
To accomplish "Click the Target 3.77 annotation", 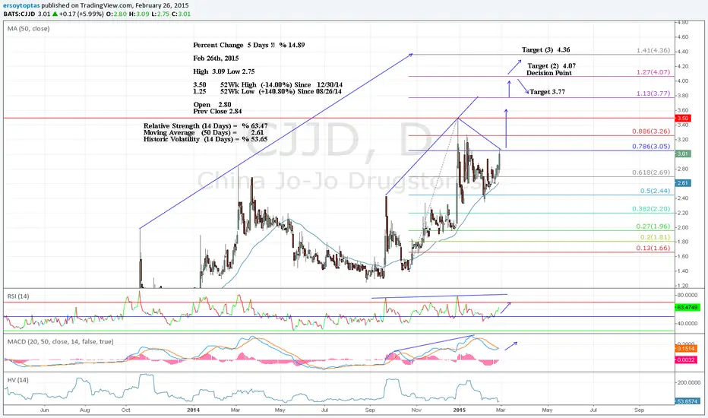I will point(547,92).
